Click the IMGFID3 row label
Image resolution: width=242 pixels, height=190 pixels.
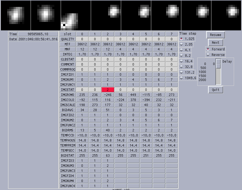[x=68, y=161]
